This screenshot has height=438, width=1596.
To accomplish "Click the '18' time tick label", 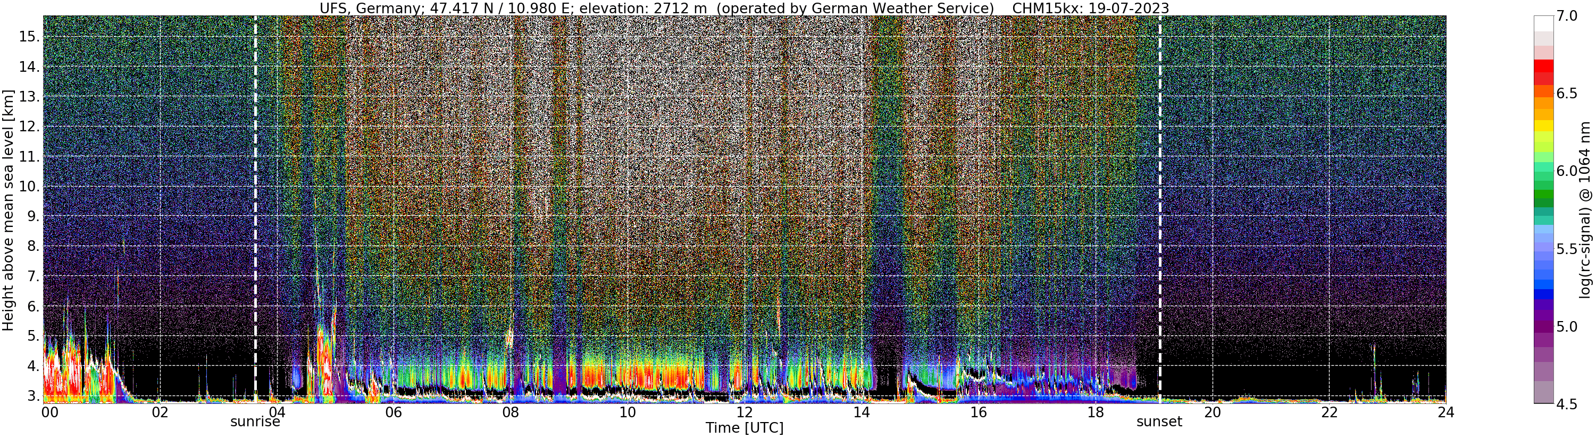I will tap(1096, 412).
